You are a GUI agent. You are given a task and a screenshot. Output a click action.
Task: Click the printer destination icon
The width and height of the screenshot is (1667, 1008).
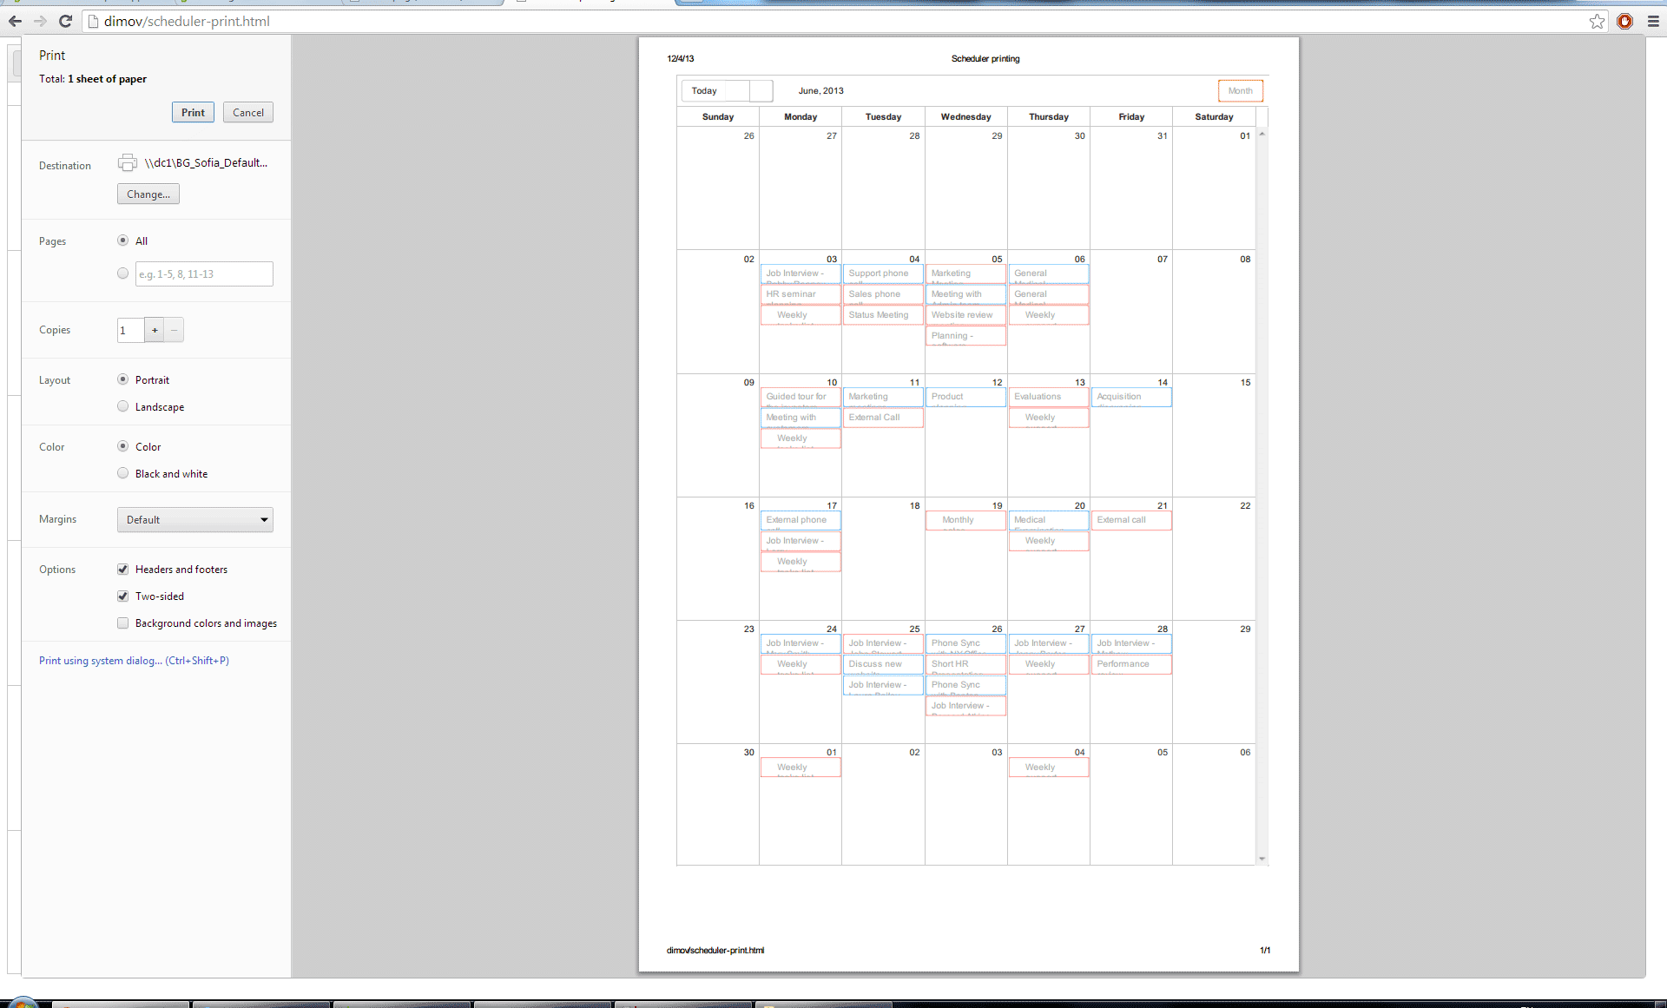(128, 162)
